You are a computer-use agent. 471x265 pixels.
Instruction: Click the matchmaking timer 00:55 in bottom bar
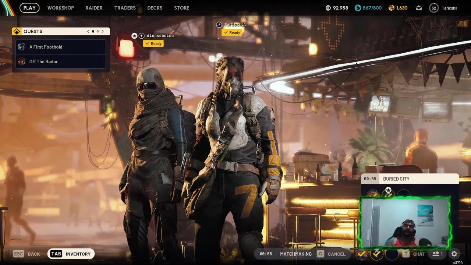(266, 254)
